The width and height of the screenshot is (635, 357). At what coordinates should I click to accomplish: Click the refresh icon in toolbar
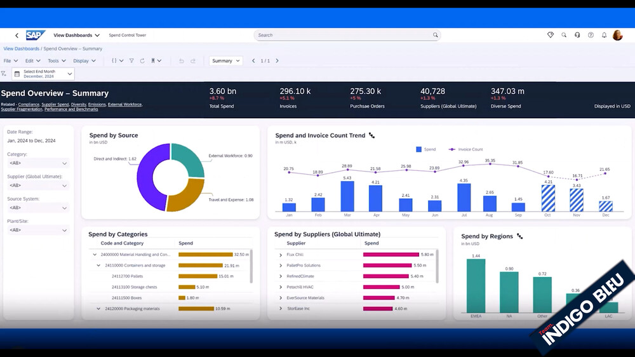(x=142, y=61)
